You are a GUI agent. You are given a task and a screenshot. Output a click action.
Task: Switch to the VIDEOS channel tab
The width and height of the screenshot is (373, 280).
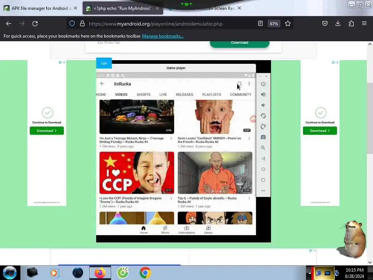pyautogui.click(x=121, y=94)
